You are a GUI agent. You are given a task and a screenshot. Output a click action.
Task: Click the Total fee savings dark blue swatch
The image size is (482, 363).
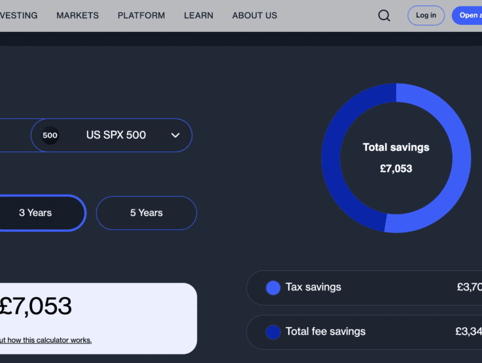(x=273, y=332)
